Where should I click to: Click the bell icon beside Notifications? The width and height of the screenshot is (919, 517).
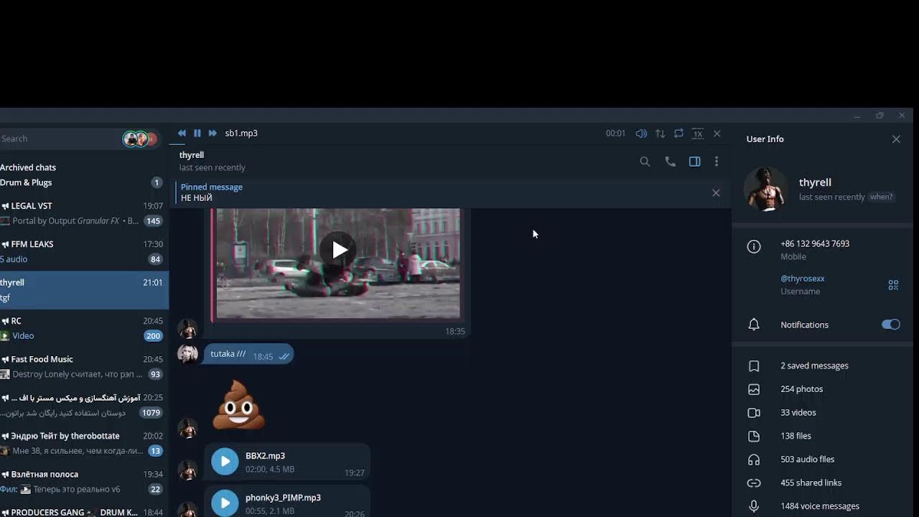point(754,325)
